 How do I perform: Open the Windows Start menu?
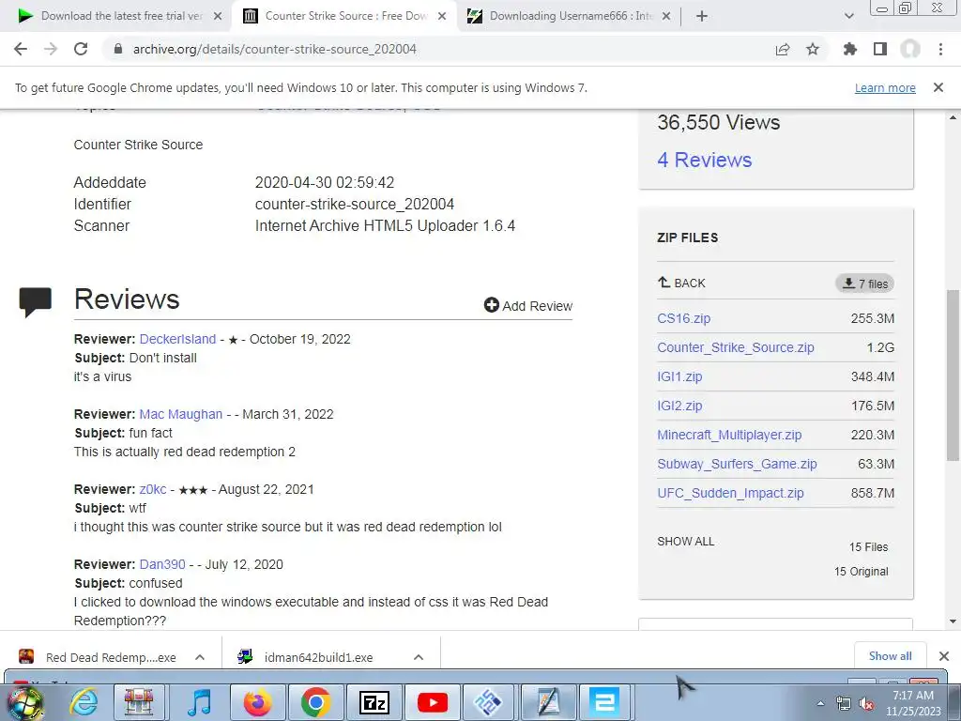[x=24, y=702]
